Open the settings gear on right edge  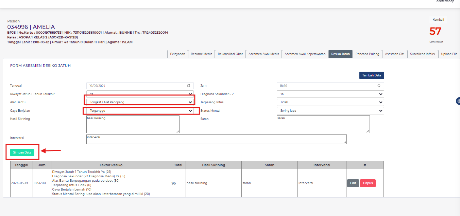coord(458,101)
